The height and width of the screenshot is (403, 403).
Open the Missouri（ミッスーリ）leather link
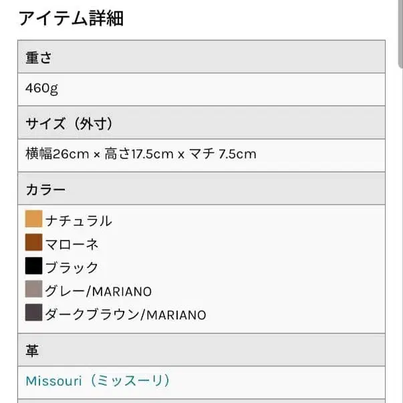point(98,381)
